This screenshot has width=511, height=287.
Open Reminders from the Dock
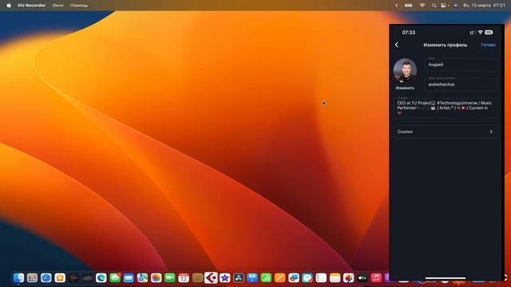point(321,277)
